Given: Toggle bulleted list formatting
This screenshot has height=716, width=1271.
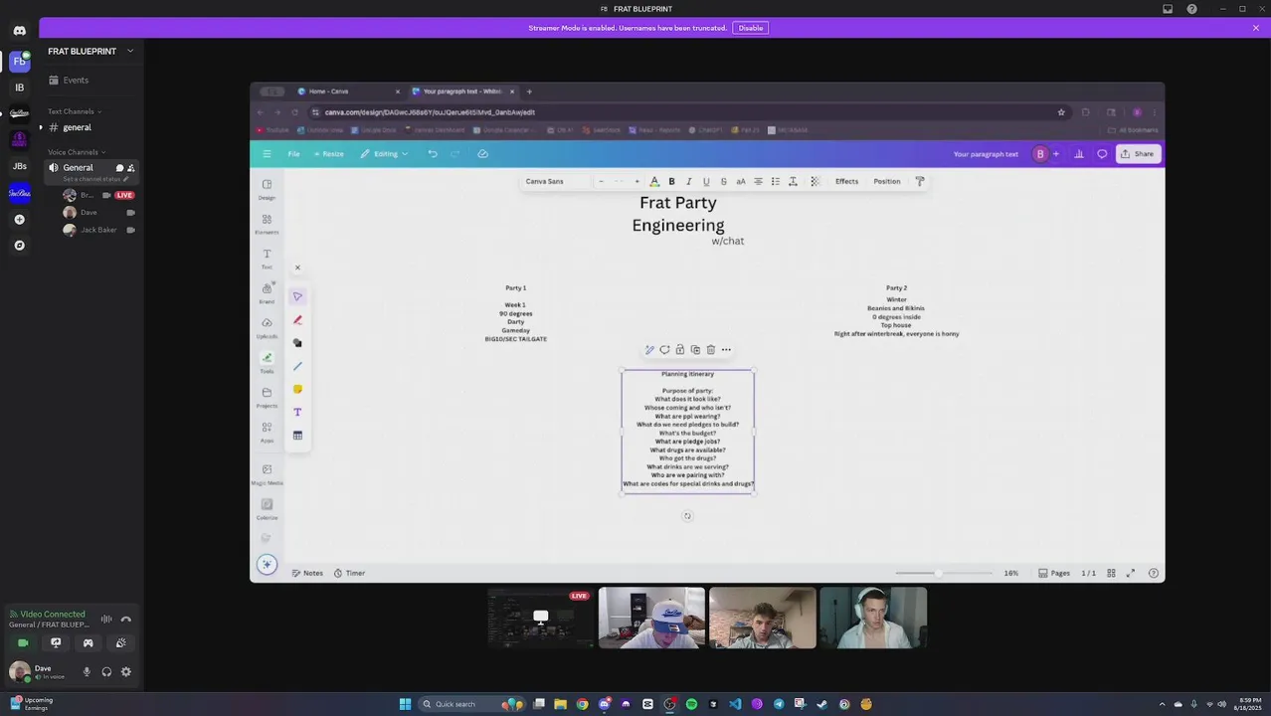Looking at the screenshot, I should [x=776, y=182].
